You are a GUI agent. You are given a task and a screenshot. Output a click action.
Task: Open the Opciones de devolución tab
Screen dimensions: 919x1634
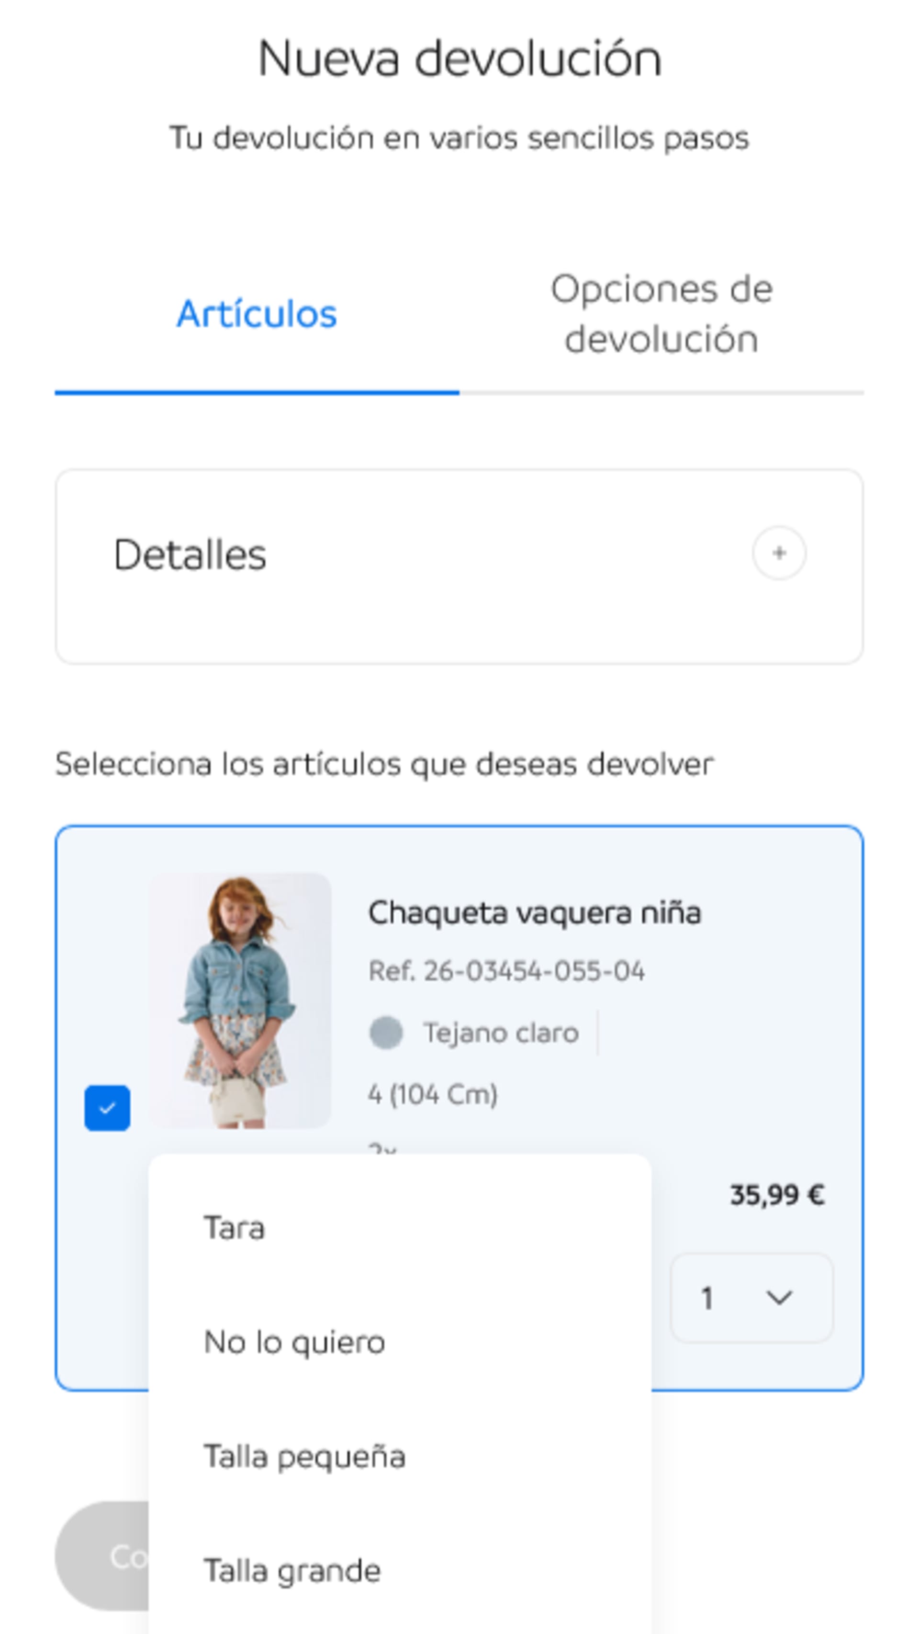(x=661, y=314)
